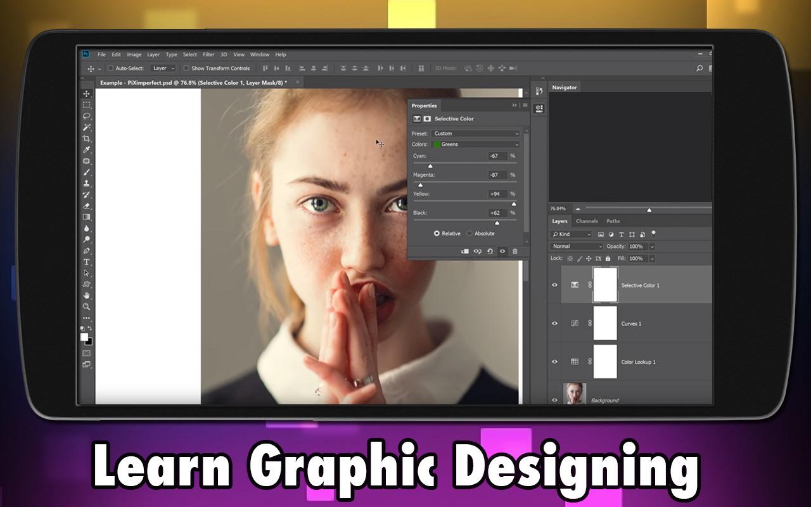Switch to the Channels tab
The image size is (811, 507).
[x=587, y=221]
